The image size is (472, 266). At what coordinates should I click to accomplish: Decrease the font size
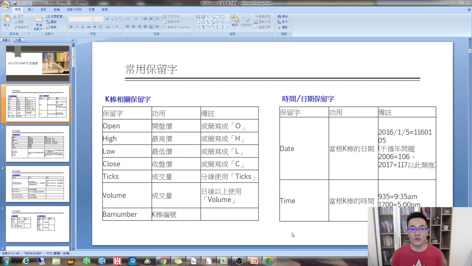112,19
